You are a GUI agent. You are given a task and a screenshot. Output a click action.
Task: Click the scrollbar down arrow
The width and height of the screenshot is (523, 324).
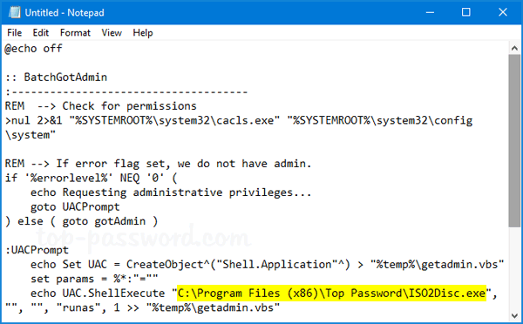[x=514, y=315]
